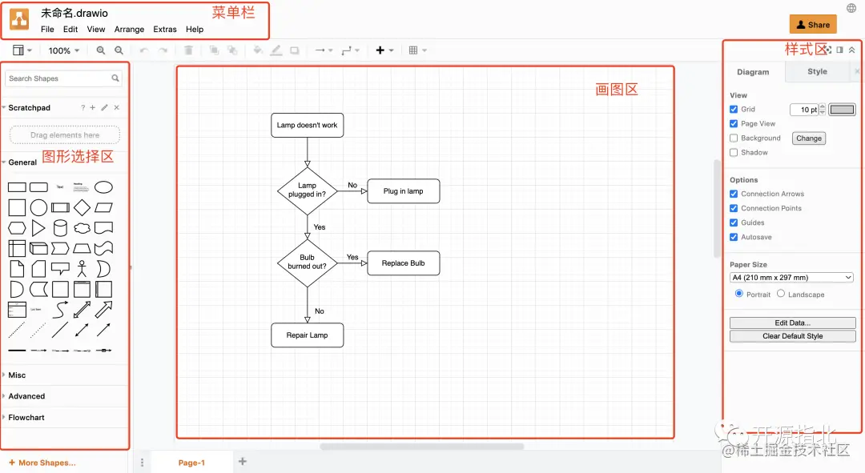Disable the Guides option
The height and width of the screenshot is (473, 865).
pyautogui.click(x=733, y=222)
